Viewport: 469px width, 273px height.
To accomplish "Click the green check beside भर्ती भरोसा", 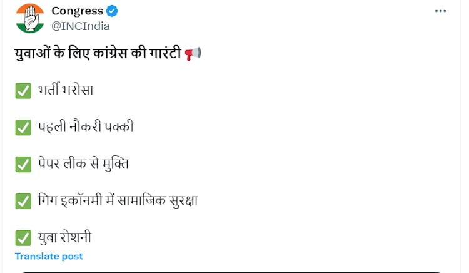I will 23,91.
